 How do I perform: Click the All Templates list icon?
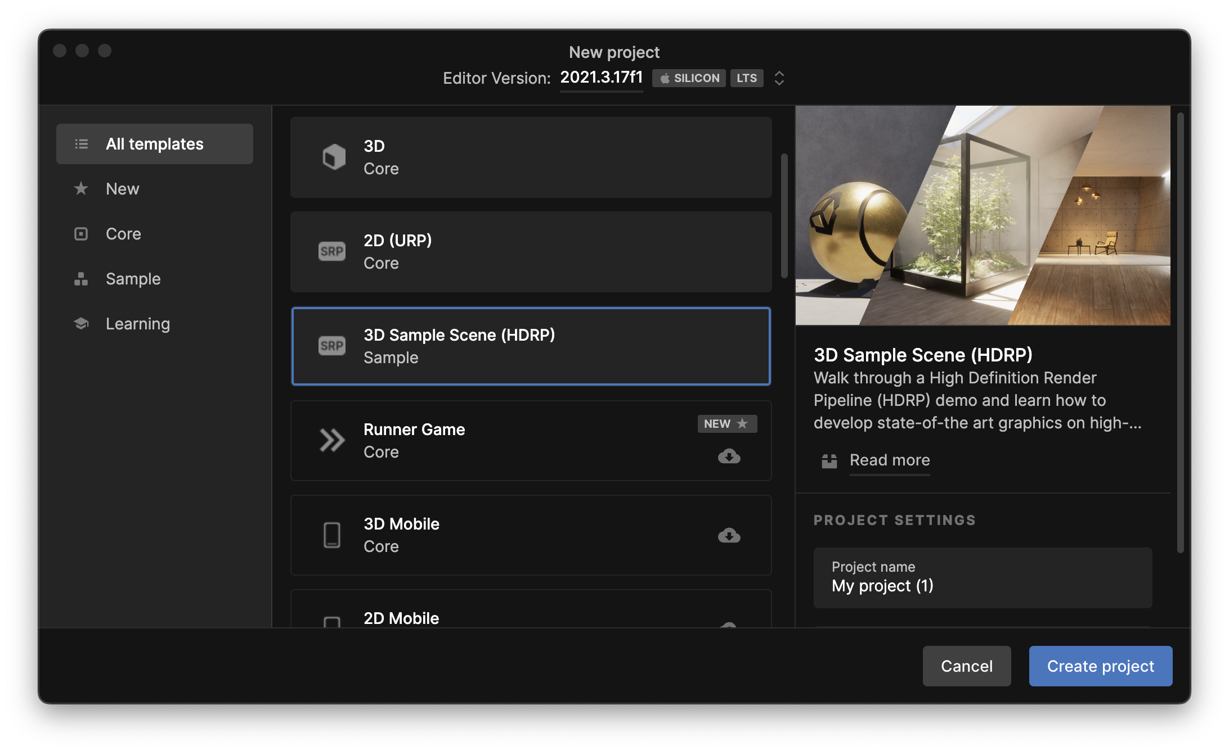(x=82, y=143)
